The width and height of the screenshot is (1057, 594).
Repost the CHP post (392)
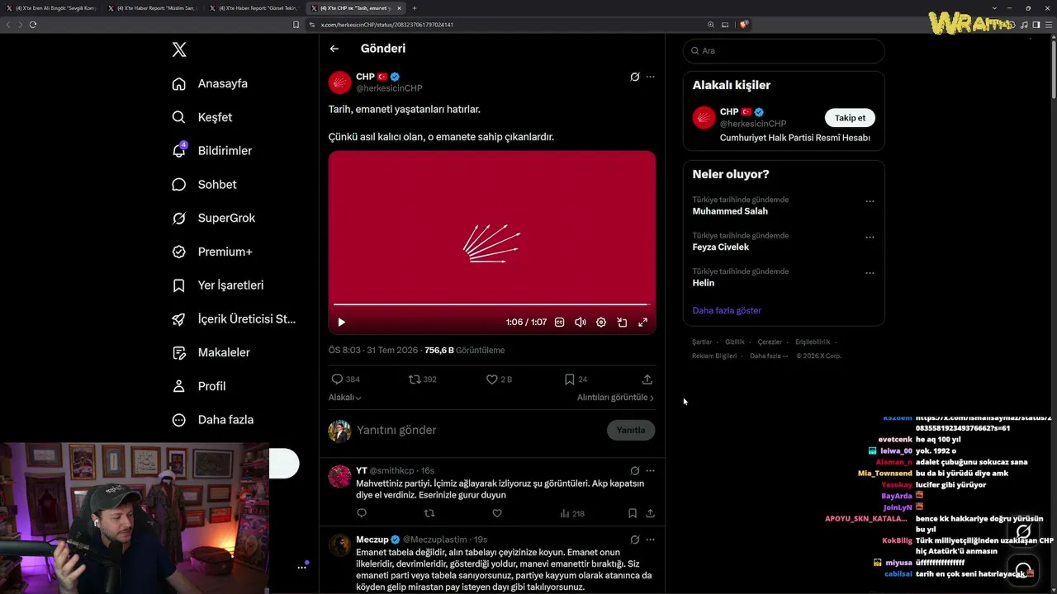click(423, 379)
